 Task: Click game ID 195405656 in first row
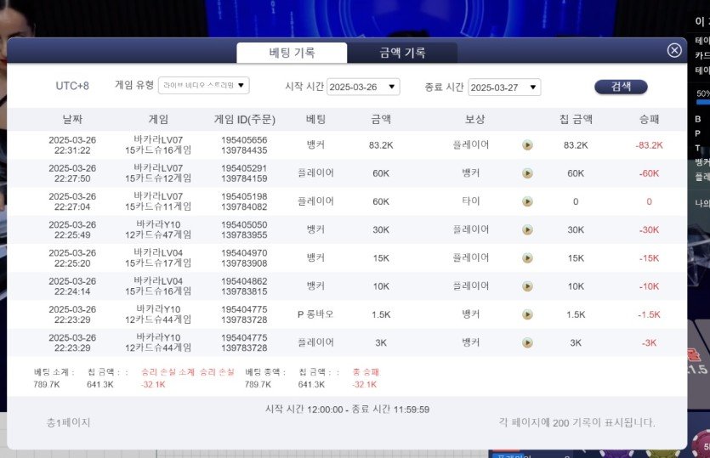point(244,140)
